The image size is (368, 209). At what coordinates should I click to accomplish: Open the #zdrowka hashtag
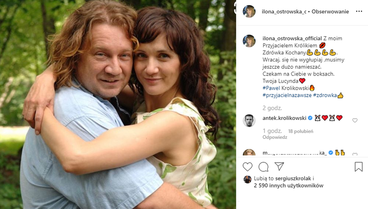[x=325, y=95]
